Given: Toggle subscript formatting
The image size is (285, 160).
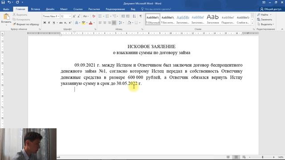Looking at the screenshot, I should 65,23.
